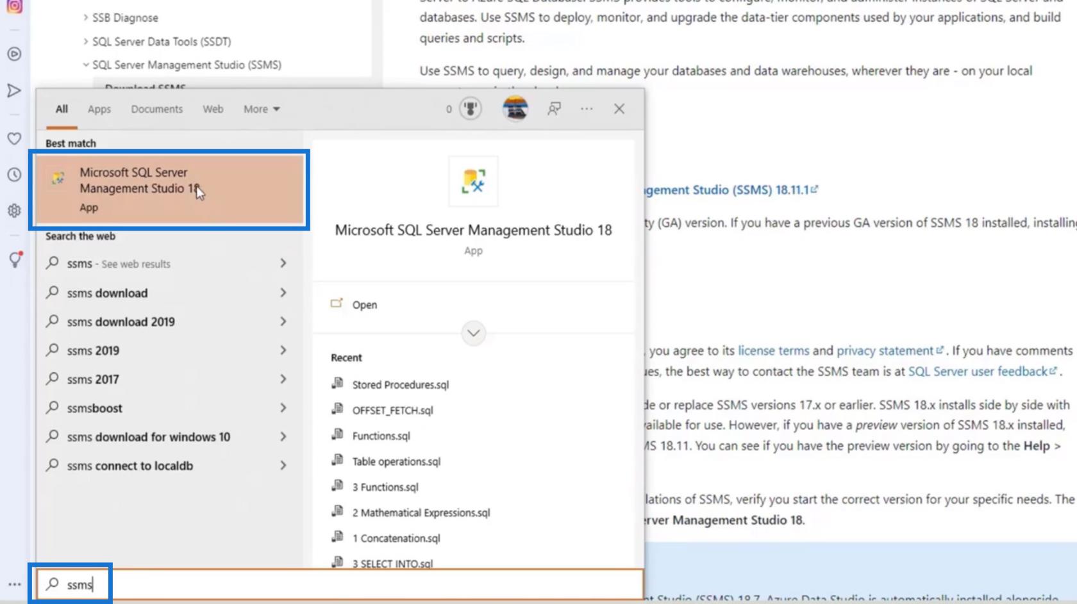Click file icon next to Functions.sql
1077x604 pixels.
[337, 435]
